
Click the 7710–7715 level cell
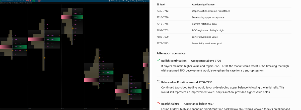(x=163, y=24)
